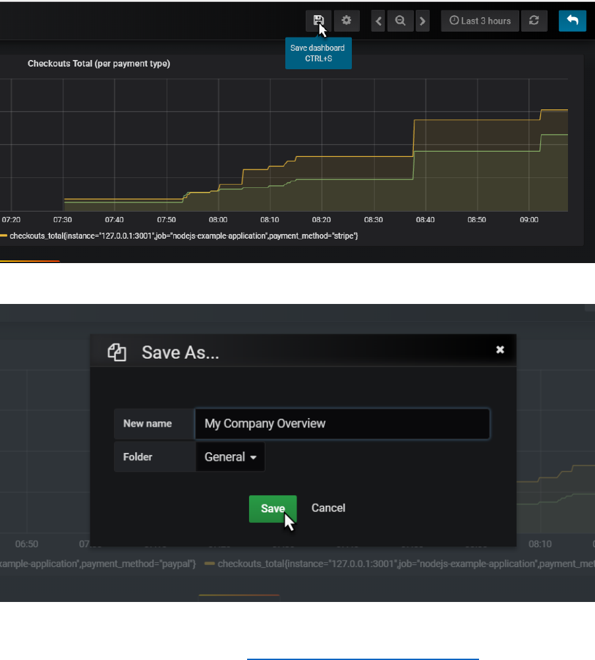Click the Save button in the dialog
595x660 pixels.
tap(272, 508)
